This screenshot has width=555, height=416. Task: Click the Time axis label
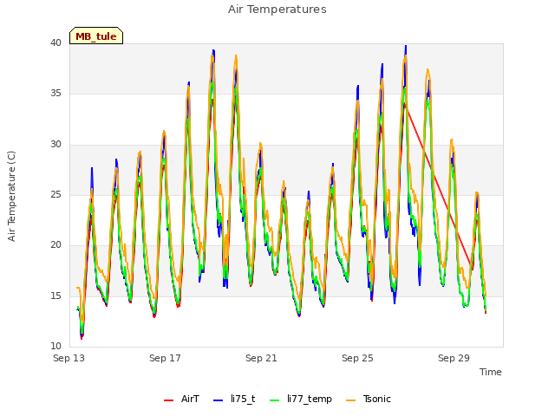pos(491,372)
